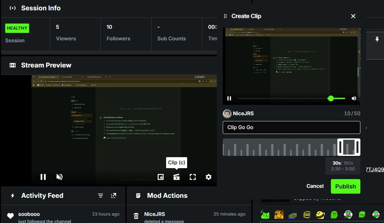Select the yellow bee emote

[x=320, y=215]
